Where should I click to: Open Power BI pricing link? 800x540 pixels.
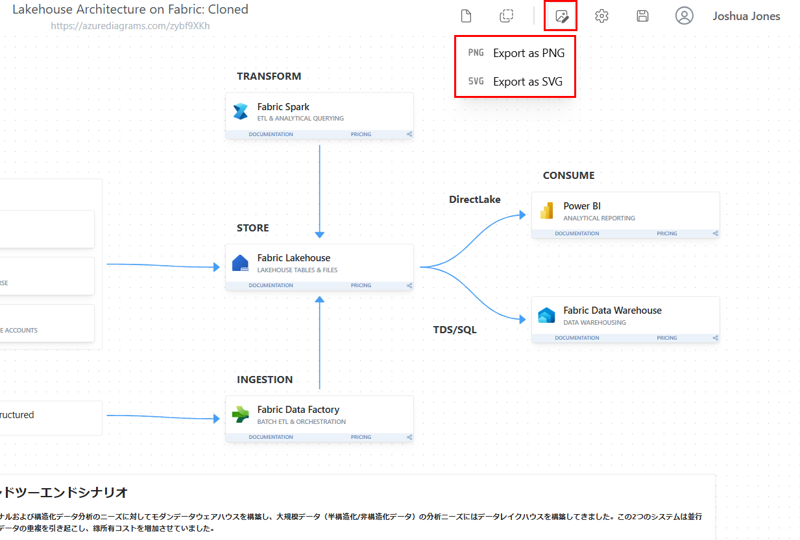[x=666, y=233]
